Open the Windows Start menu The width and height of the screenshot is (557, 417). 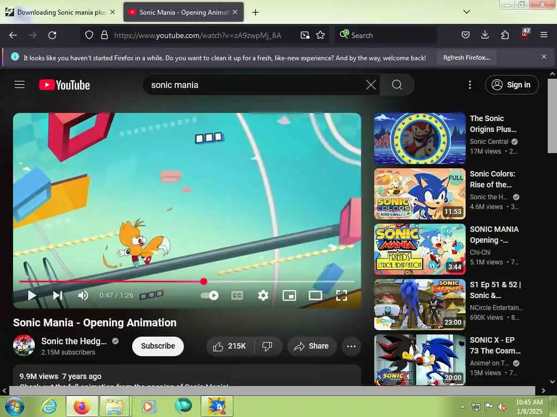click(x=15, y=406)
